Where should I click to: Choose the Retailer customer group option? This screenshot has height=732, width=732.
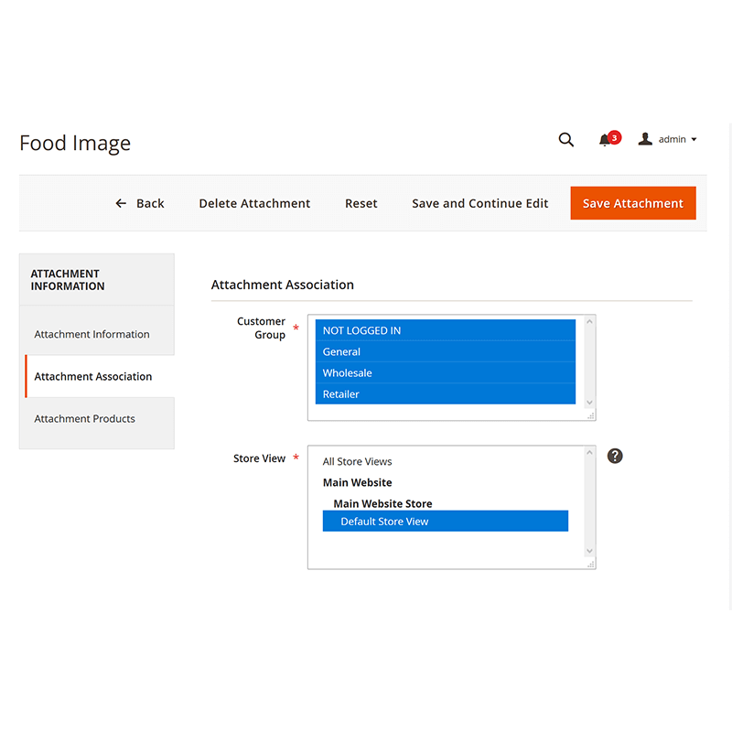[x=445, y=393]
